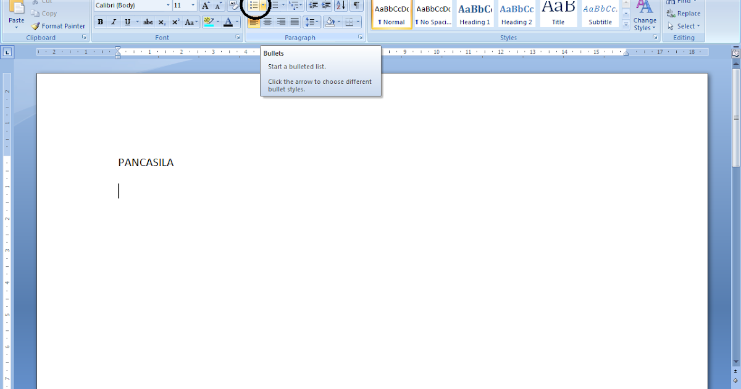
Task: Apply the font color (A) button
Action: coord(228,22)
